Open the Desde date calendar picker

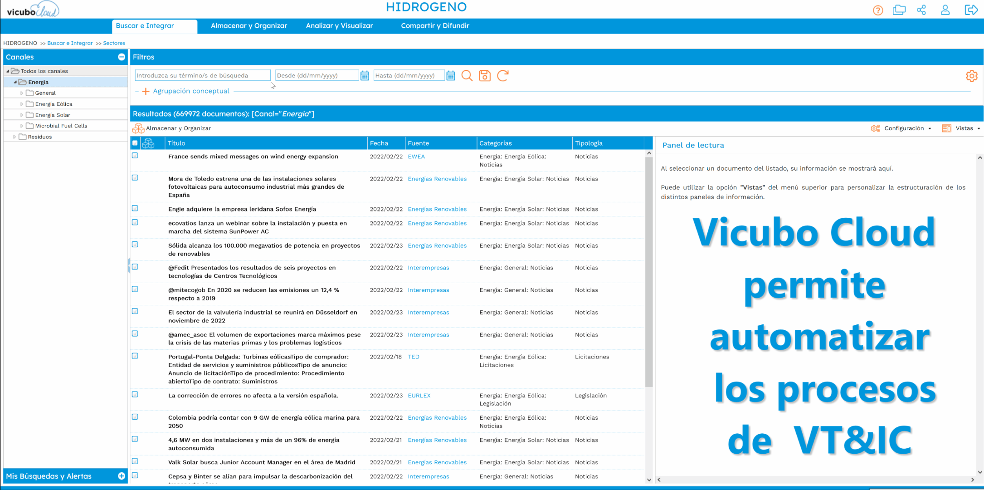[x=365, y=75]
